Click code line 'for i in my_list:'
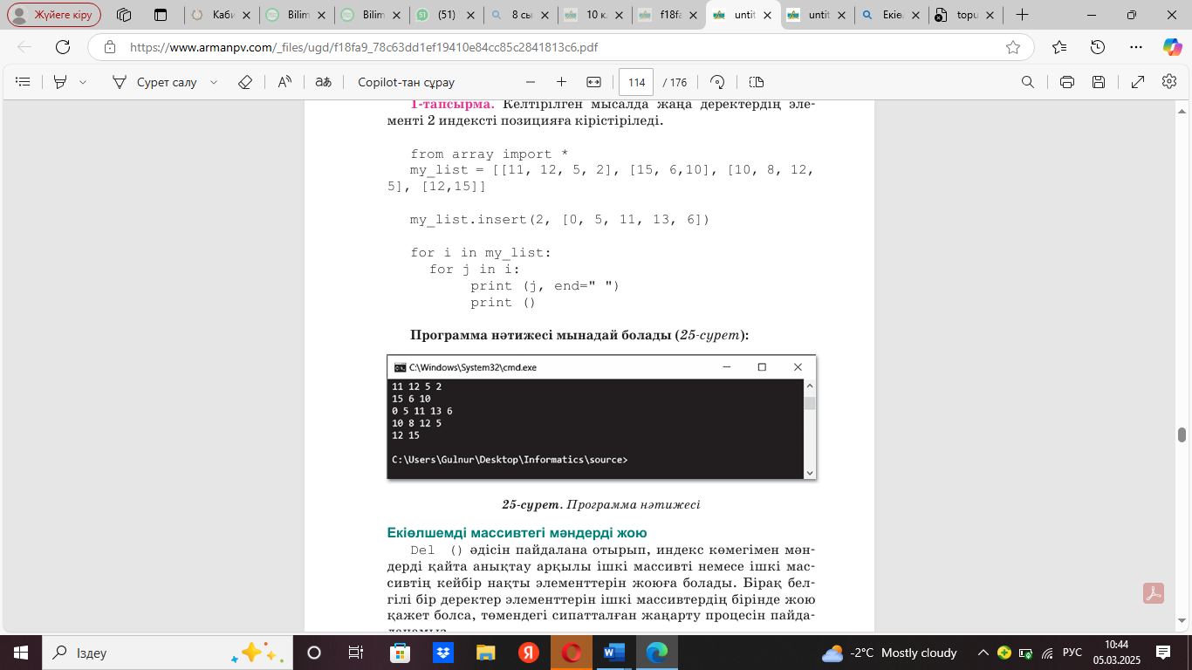The width and height of the screenshot is (1192, 670). [481, 253]
